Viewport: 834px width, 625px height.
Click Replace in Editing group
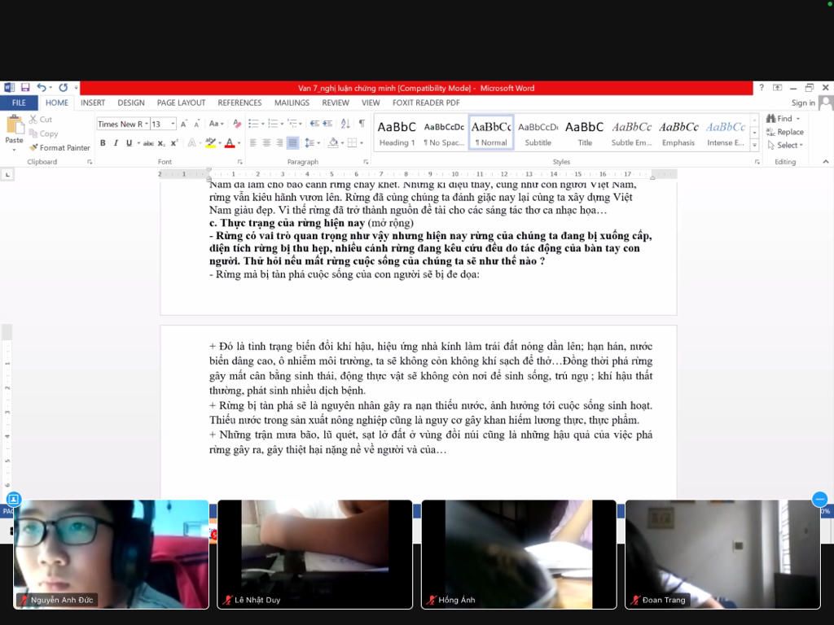785,132
